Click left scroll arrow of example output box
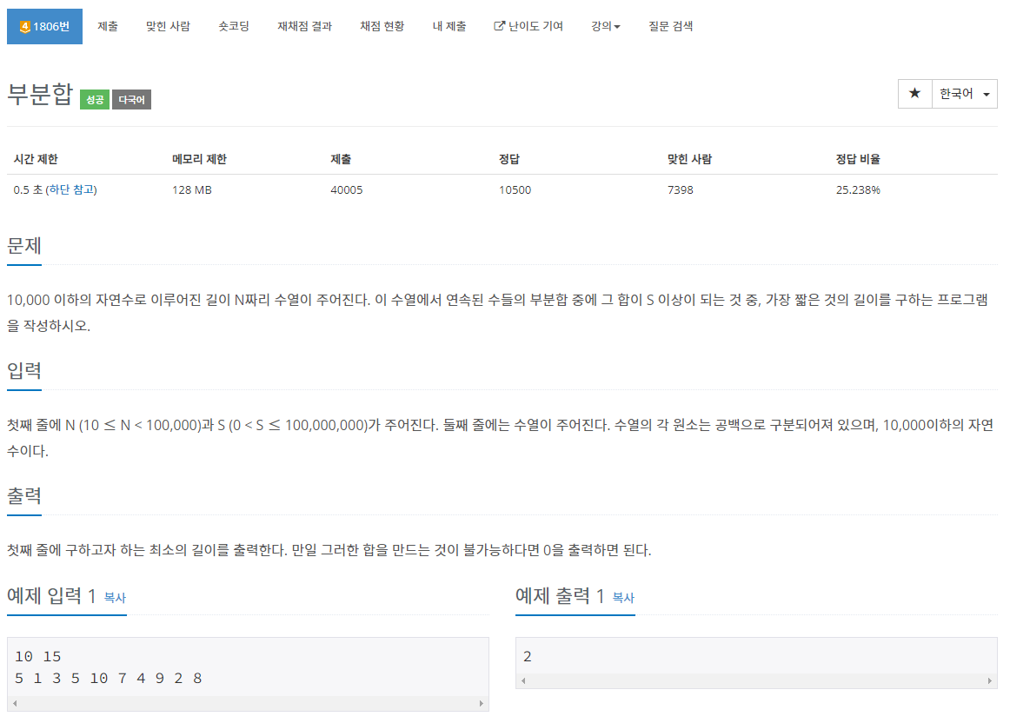This screenshot has width=1010, height=723. (523, 681)
